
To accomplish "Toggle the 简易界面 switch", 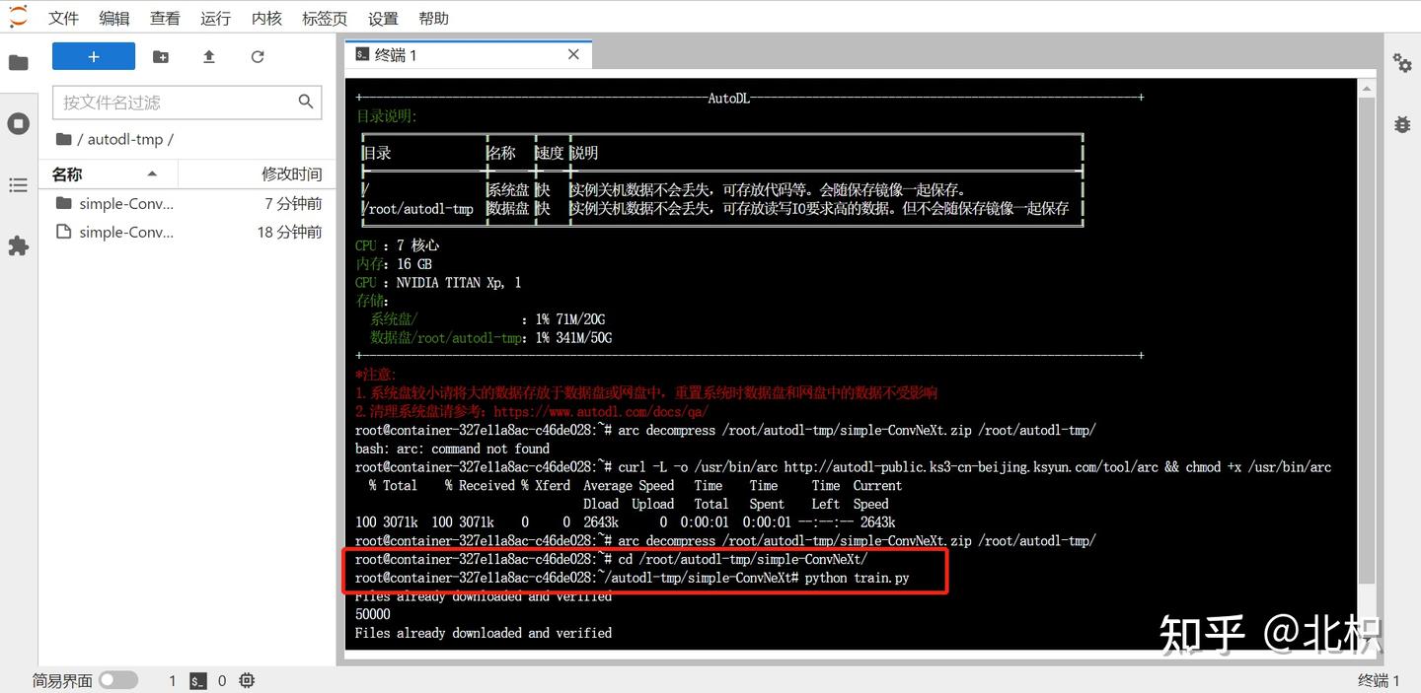I will coord(118,680).
